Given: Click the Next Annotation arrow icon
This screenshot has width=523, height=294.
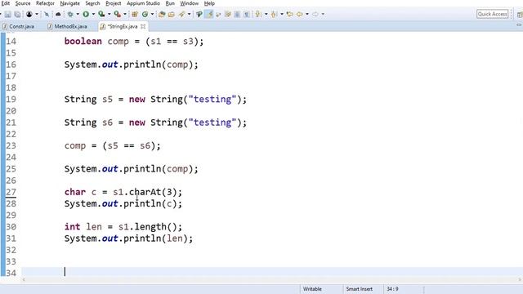Looking at the screenshot, I should (257, 15).
